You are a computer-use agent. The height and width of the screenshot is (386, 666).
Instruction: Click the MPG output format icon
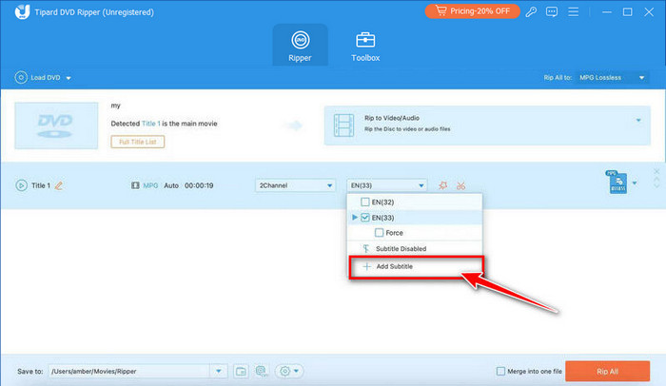[x=617, y=183]
